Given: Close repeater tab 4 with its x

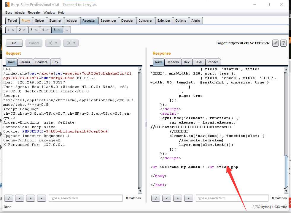Looking at the screenshot, I should pyautogui.click(x=47, y=30).
